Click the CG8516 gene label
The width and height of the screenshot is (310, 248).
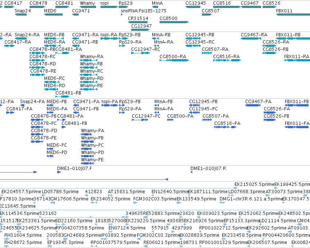[x=222, y=3]
